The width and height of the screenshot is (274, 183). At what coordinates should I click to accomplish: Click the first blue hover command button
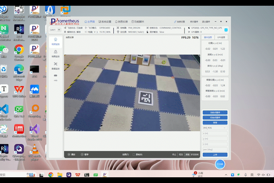(x=215, y=112)
